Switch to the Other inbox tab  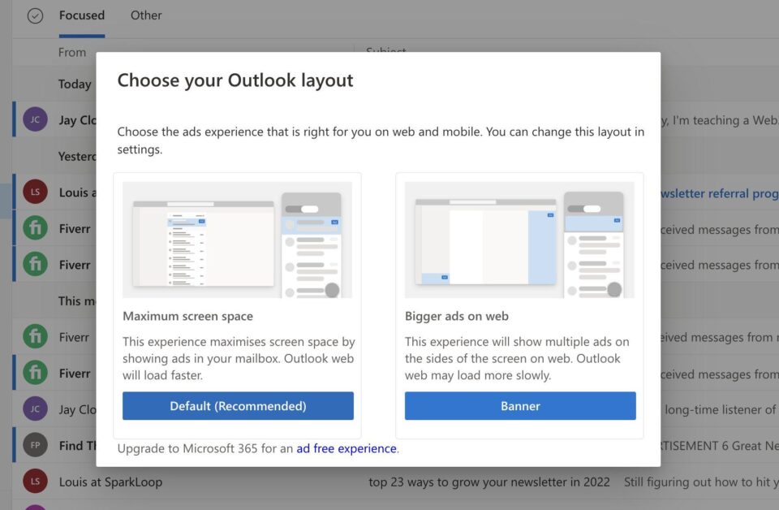(x=146, y=15)
